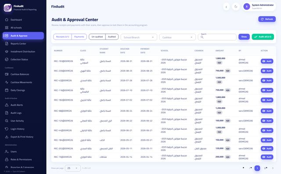
Task: Audit receipt REC-184@DEMO26
Action: (x=267, y=140)
